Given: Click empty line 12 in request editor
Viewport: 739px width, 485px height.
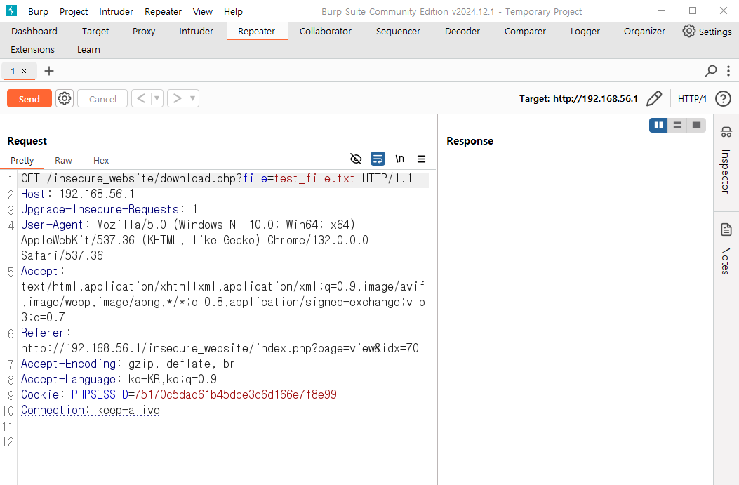Looking at the screenshot, I should coord(225,442).
